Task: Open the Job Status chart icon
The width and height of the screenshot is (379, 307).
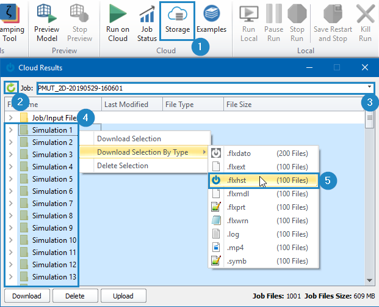Action: [146, 14]
